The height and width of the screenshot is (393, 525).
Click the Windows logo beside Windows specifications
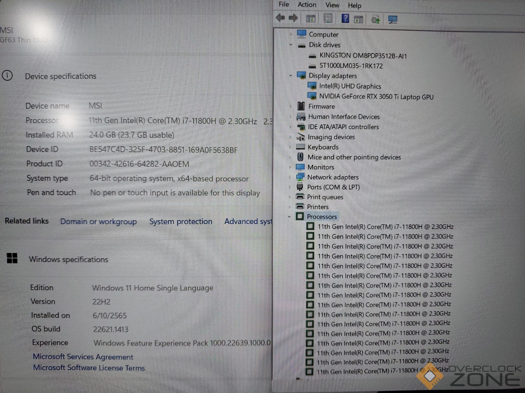pos(12,258)
